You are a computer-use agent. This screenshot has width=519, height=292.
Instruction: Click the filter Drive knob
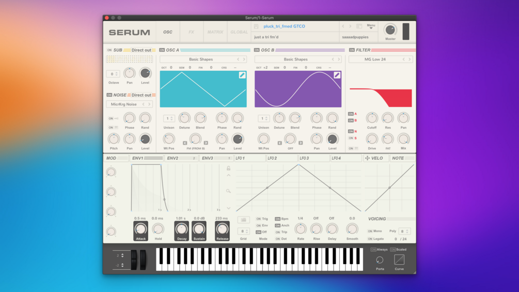click(x=372, y=139)
